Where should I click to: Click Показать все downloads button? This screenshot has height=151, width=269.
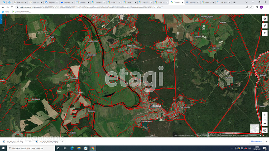pyautogui.click(x=256, y=142)
